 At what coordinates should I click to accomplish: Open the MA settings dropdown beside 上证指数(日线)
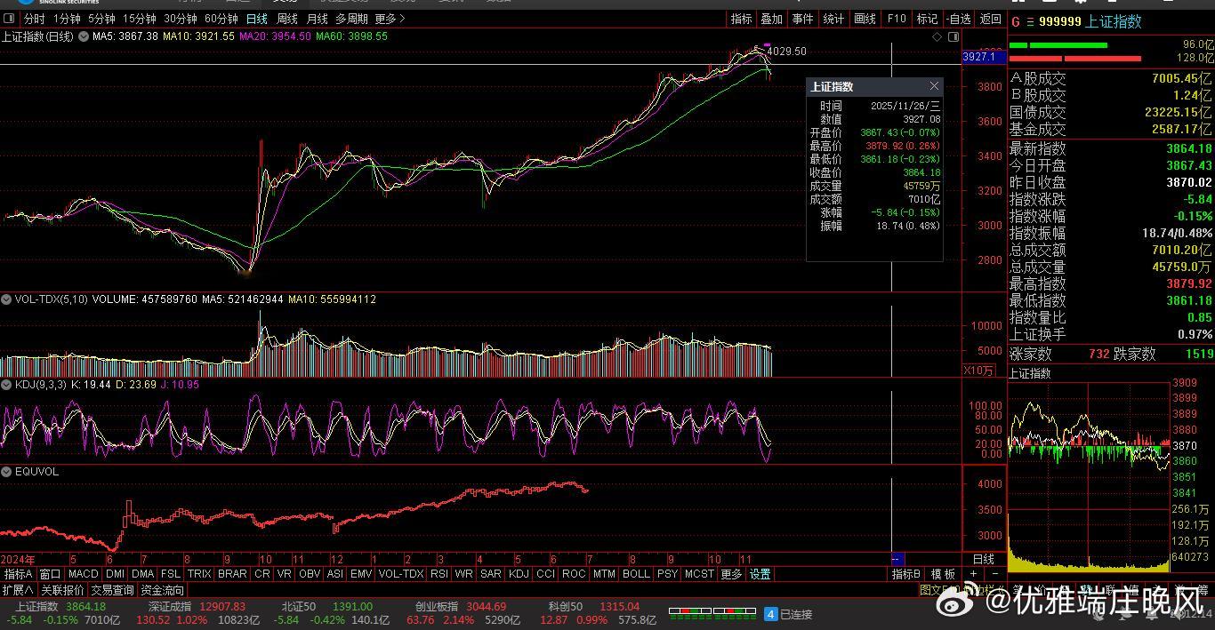pyautogui.click(x=84, y=36)
